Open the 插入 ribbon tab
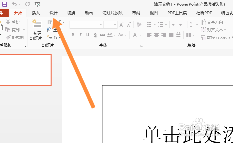 [x=36, y=13]
